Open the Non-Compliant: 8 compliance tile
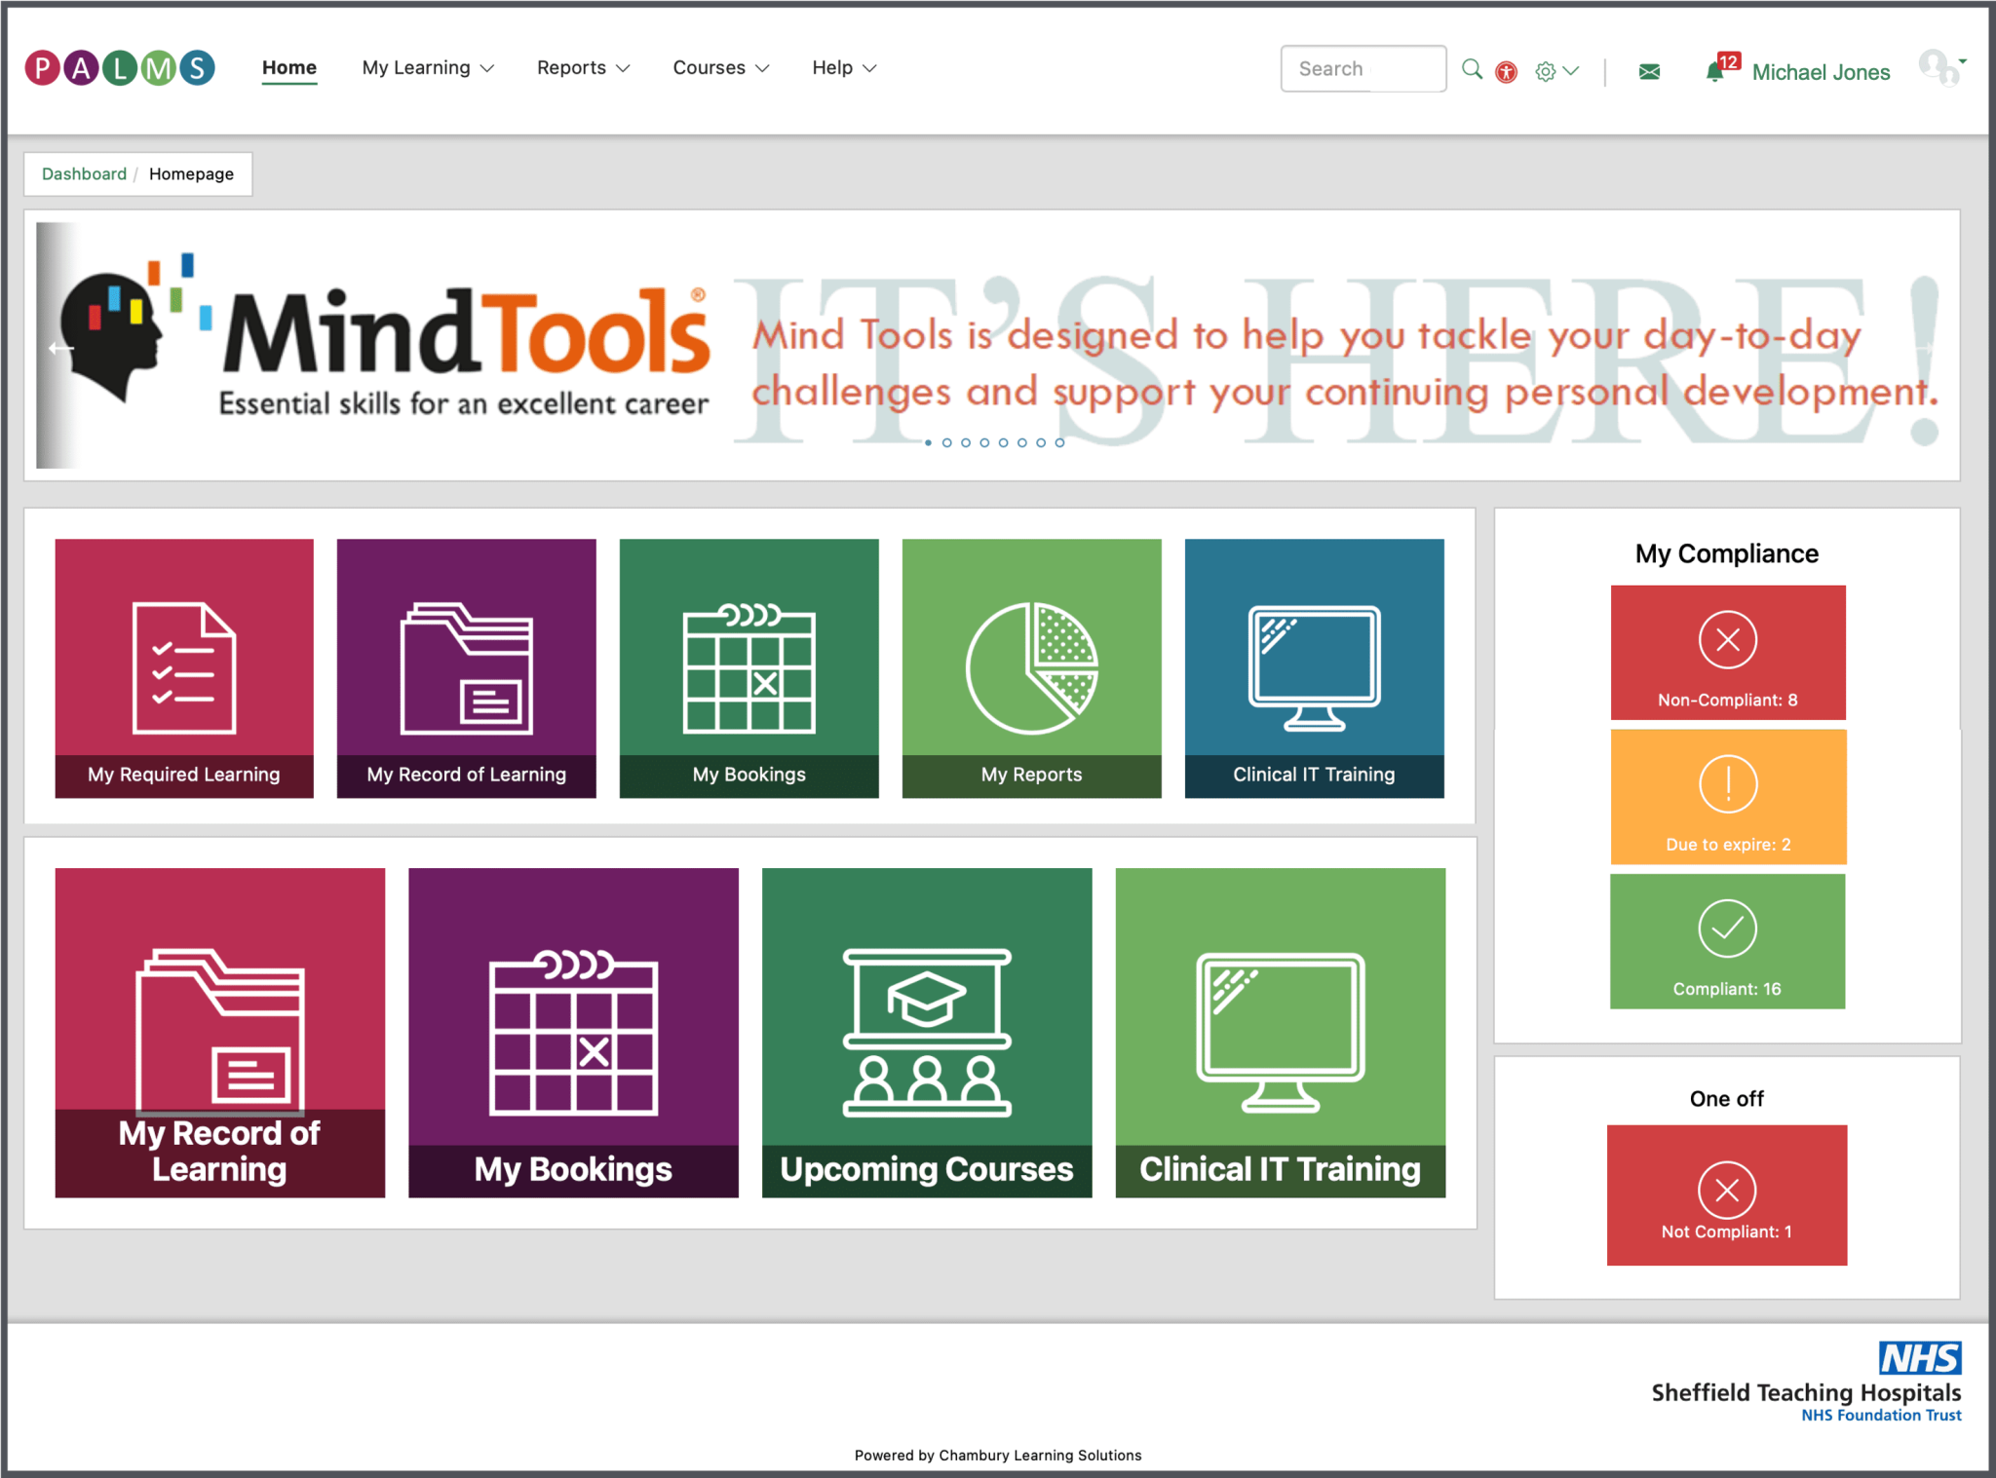This screenshot has height=1478, width=1996. pos(1726,651)
